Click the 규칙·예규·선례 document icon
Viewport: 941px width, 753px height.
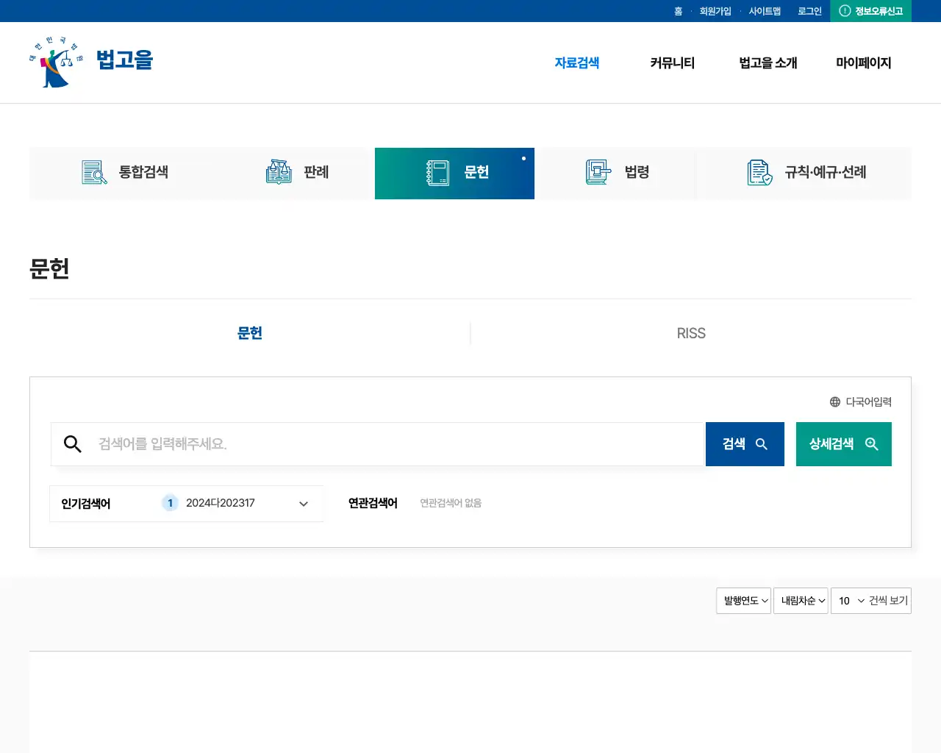coord(759,173)
